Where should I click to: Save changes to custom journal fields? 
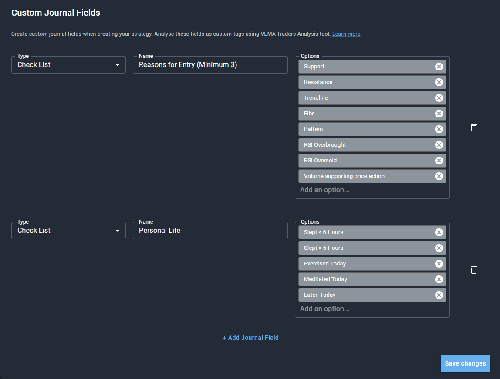(465, 363)
